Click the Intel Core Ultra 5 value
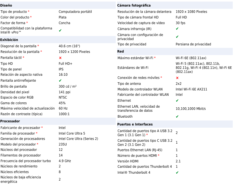This screenshot has height=184, width=234. [72, 133]
